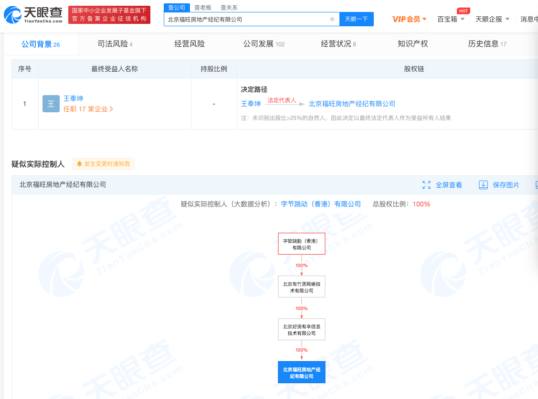Clear the search box with the X icon
Screen dimensions: 538x399
point(332,19)
